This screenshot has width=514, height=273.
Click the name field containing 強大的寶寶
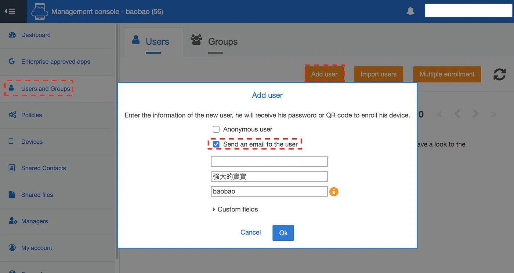pyautogui.click(x=269, y=177)
